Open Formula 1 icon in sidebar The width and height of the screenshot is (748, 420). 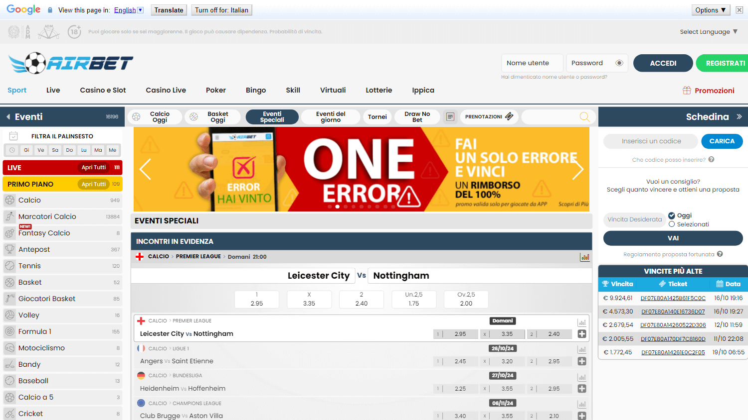coord(9,331)
